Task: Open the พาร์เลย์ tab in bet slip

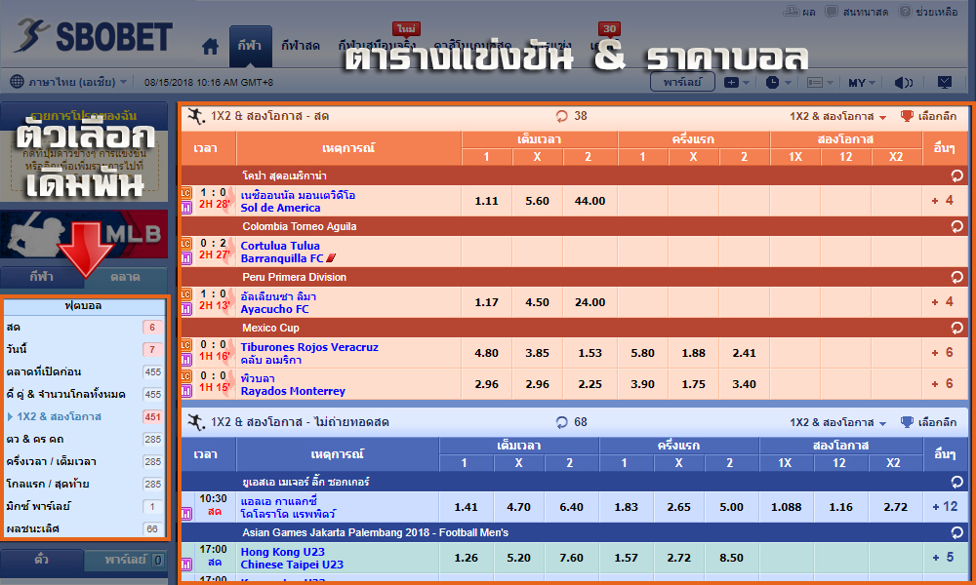Action: [125, 560]
